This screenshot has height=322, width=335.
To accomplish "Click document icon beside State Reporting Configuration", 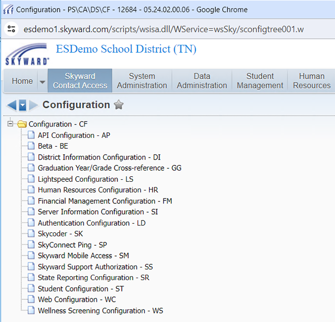I will point(31,277).
